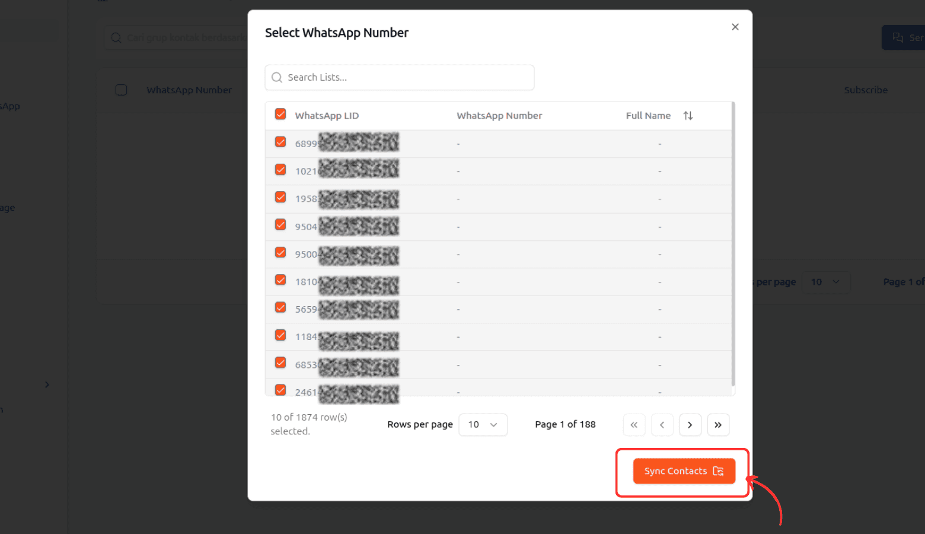This screenshot has width=925, height=534.
Task: Click the folder sync icon on Sync Contacts
Action: pyautogui.click(x=718, y=471)
